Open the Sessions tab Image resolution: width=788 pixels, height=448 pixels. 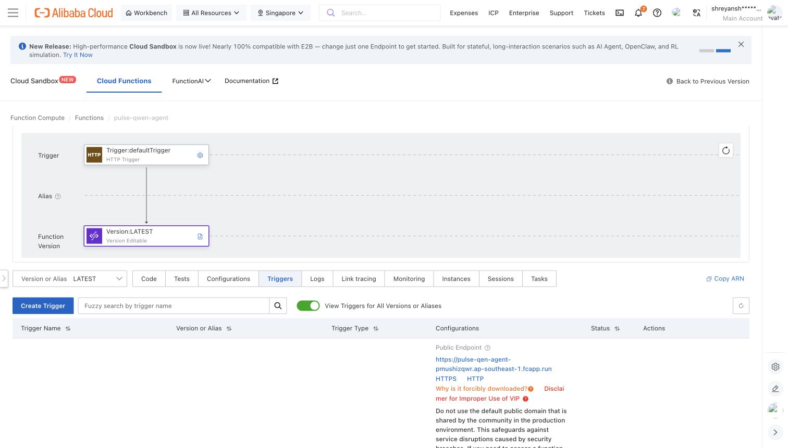[500, 279]
